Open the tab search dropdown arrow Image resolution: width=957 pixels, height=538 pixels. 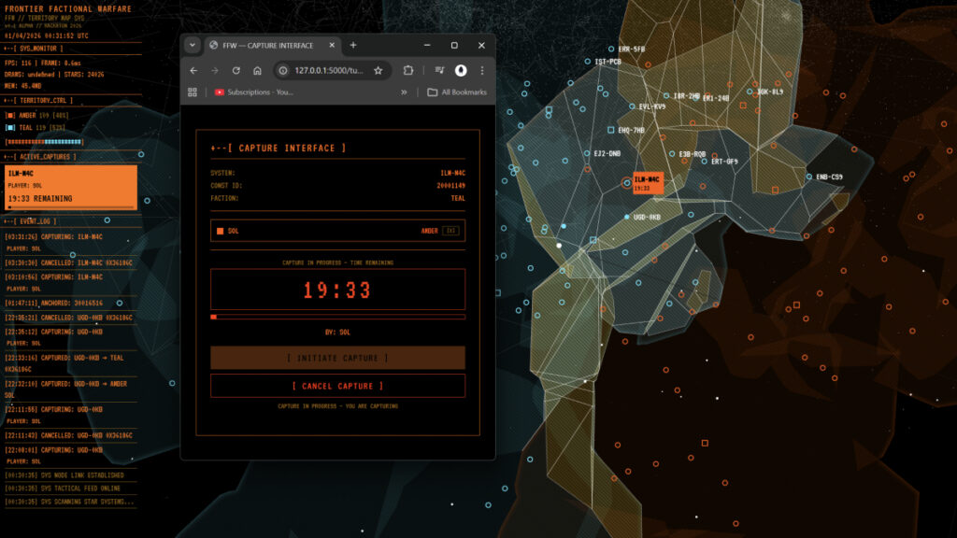pyautogui.click(x=193, y=45)
